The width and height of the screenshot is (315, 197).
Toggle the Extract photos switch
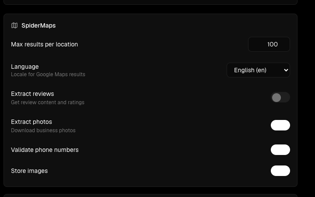[280, 125]
